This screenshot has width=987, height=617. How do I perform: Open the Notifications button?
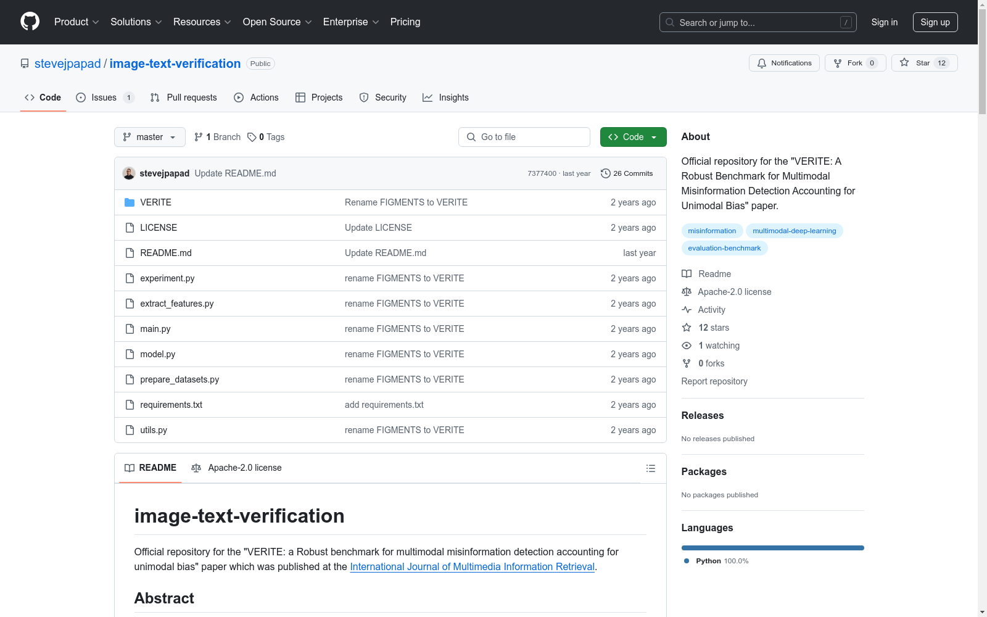click(x=784, y=63)
